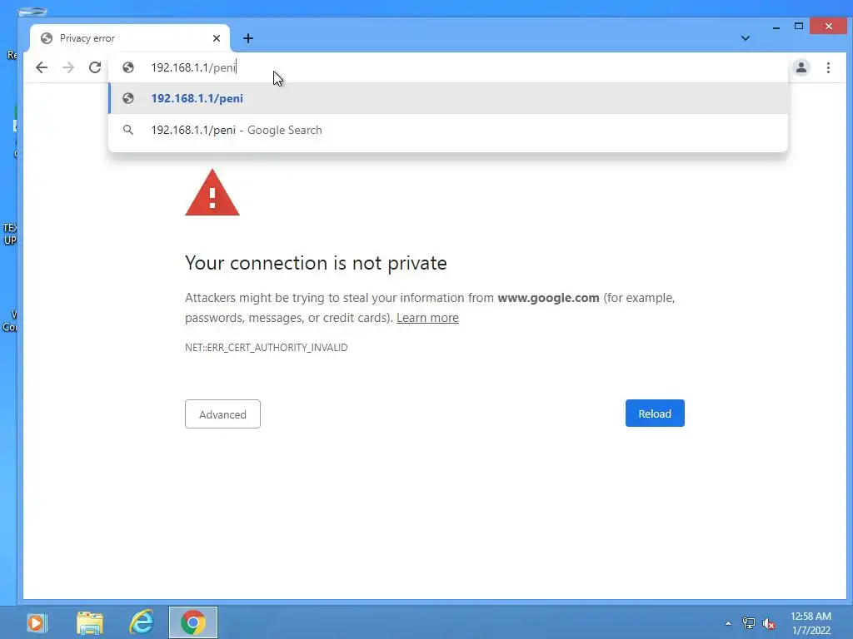
Task: Click the magnifier icon in the search suggestion
Action: (128, 130)
